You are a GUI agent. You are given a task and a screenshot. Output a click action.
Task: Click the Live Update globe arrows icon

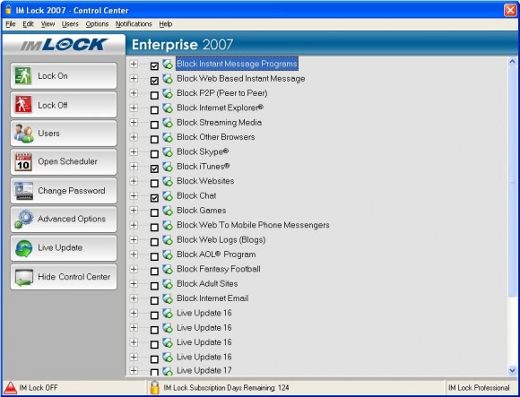coord(23,248)
